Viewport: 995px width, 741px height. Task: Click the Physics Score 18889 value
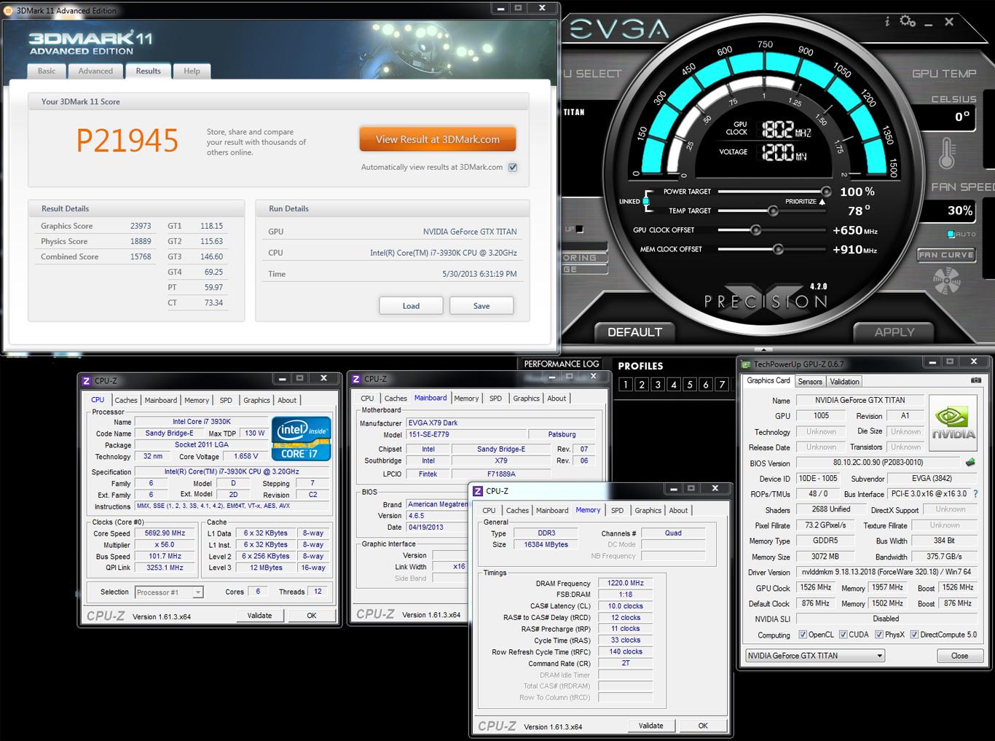coord(141,241)
